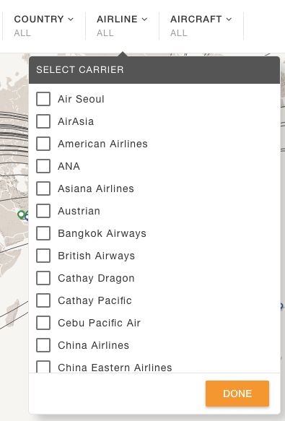The width and height of the screenshot is (285, 421).
Task: Open the COUNTRY filter dropdown
Action: click(44, 25)
